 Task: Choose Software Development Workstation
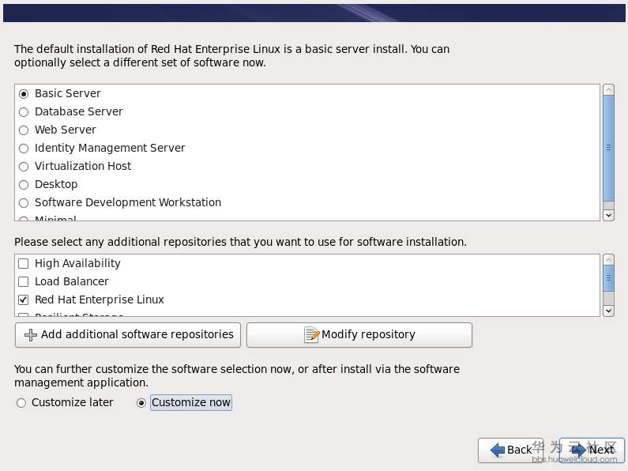(24, 203)
